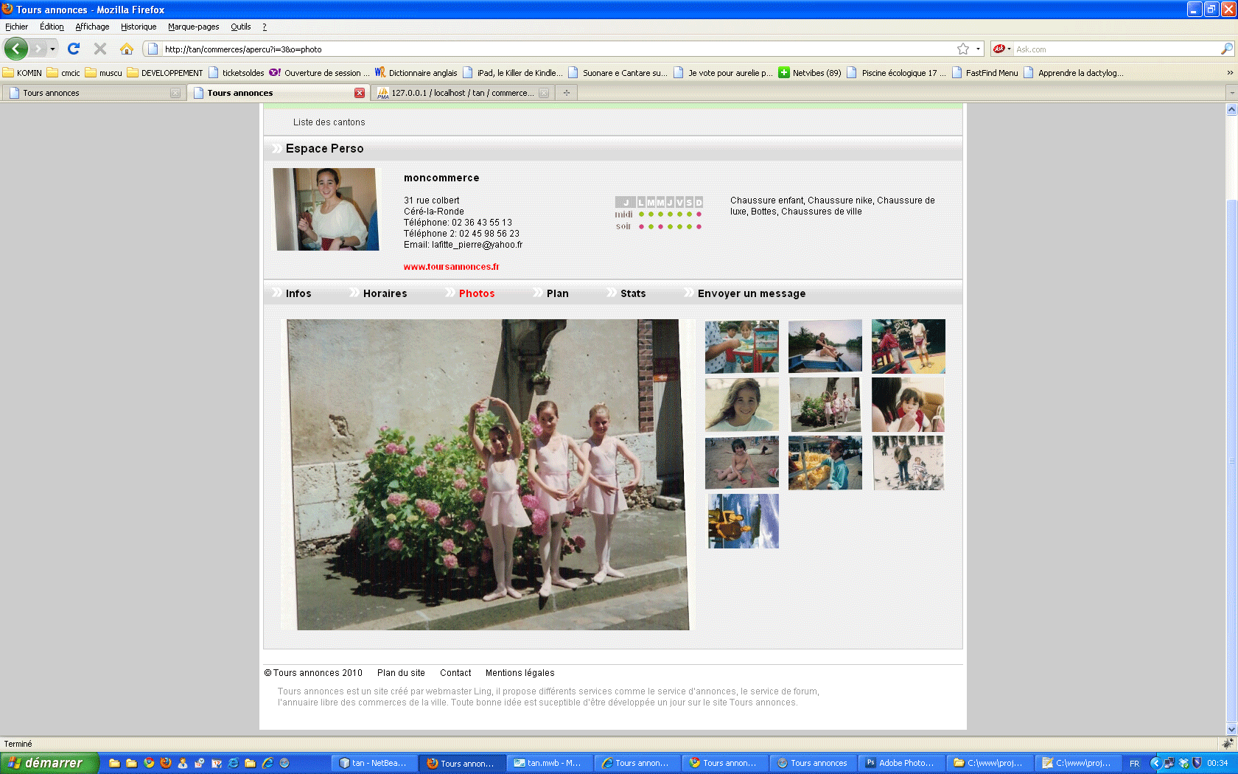This screenshot has width=1238, height=774.
Task: Open the Ask.com search engine selector
Action: (1002, 49)
